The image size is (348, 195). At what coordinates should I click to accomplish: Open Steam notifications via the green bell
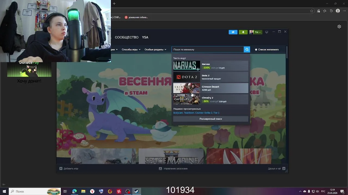(x=243, y=32)
